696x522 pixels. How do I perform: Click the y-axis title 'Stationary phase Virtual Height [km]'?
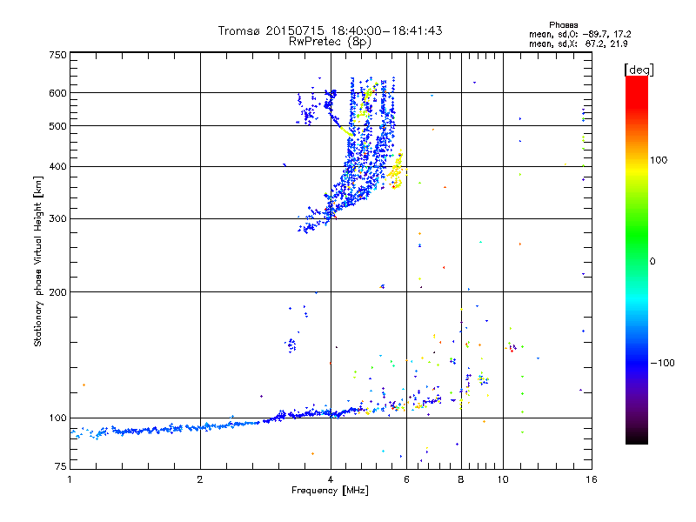[x=38, y=262]
